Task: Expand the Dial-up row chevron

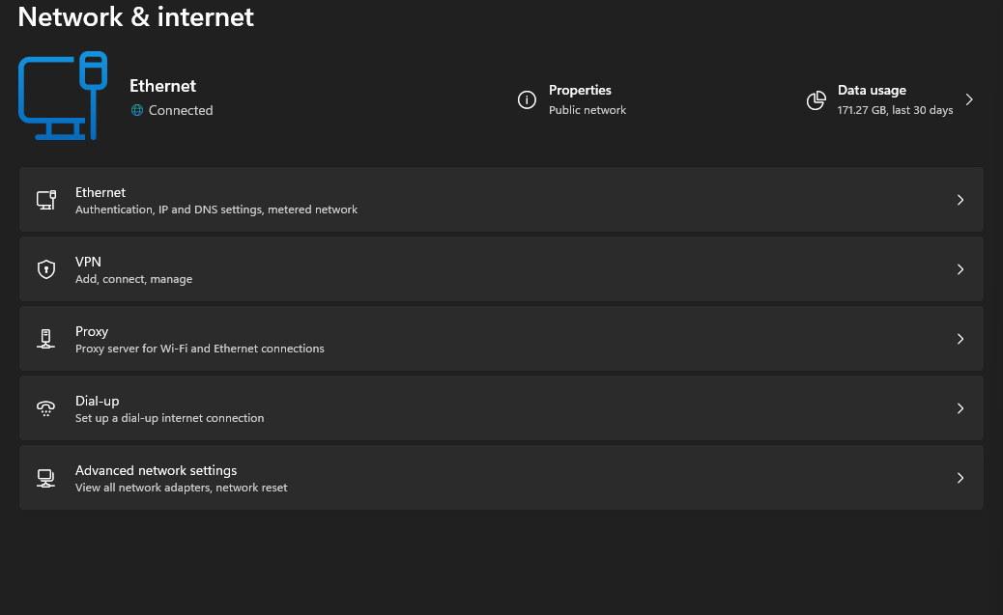Action: 960,408
